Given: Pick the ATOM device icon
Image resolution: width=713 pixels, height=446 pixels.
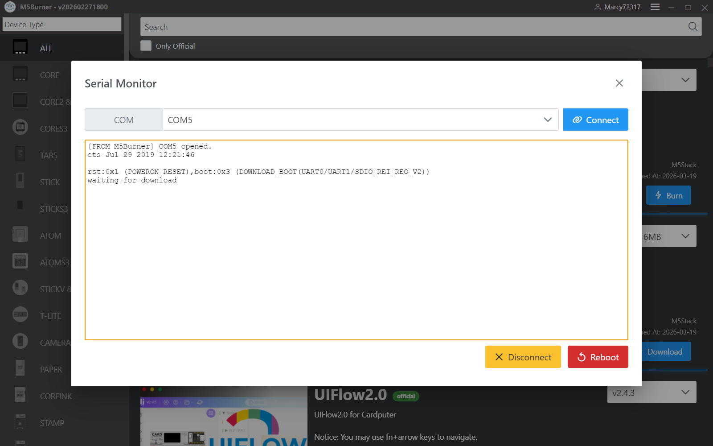Looking at the screenshot, I should pyautogui.click(x=20, y=235).
